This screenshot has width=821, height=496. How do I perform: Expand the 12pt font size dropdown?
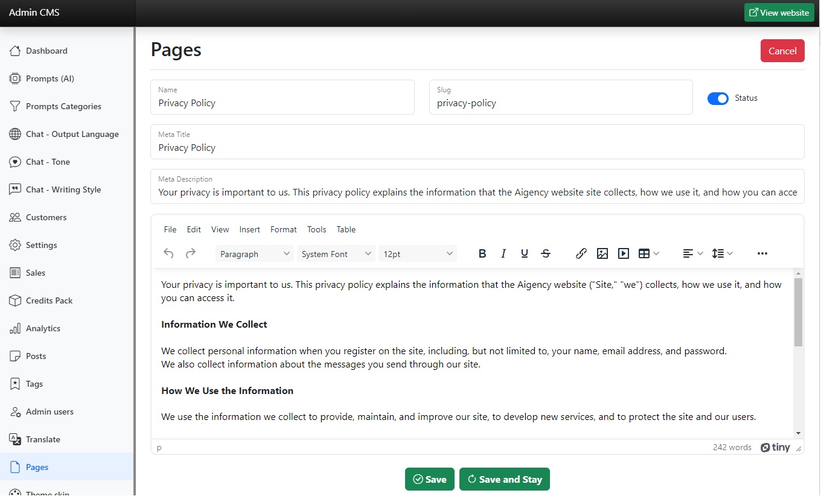[x=417, y=254]
